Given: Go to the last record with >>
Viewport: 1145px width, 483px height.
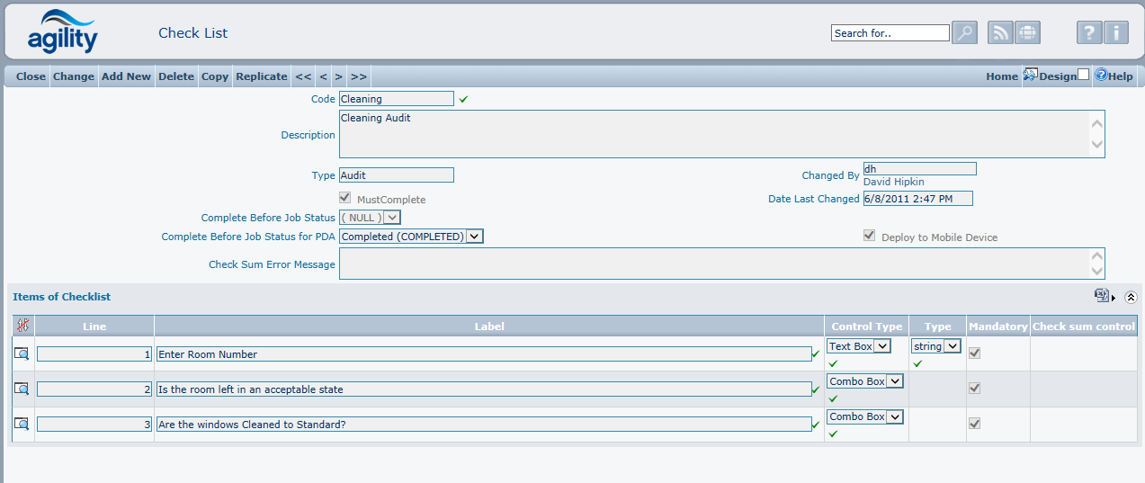Looking at the screenshot, I should (358, 76).
